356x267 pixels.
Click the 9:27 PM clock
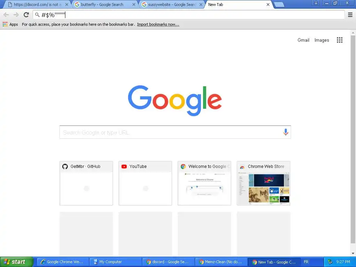click(x=343, y=262)
